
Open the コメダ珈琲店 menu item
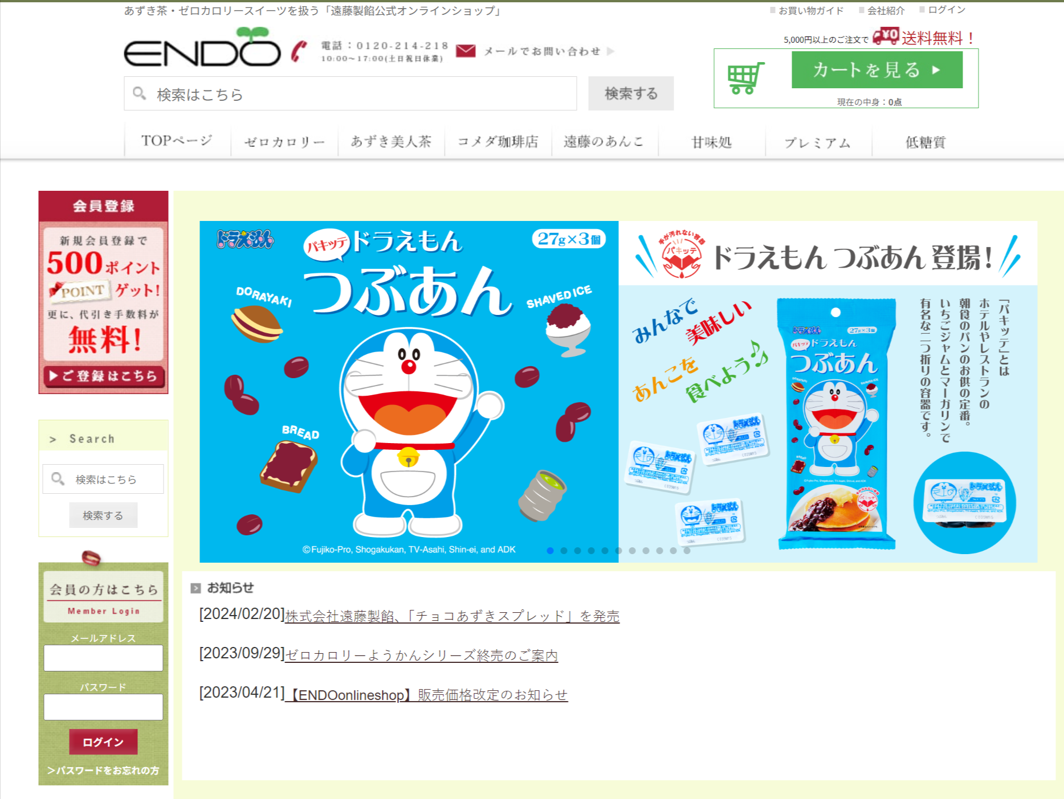[x=498, y=142]
